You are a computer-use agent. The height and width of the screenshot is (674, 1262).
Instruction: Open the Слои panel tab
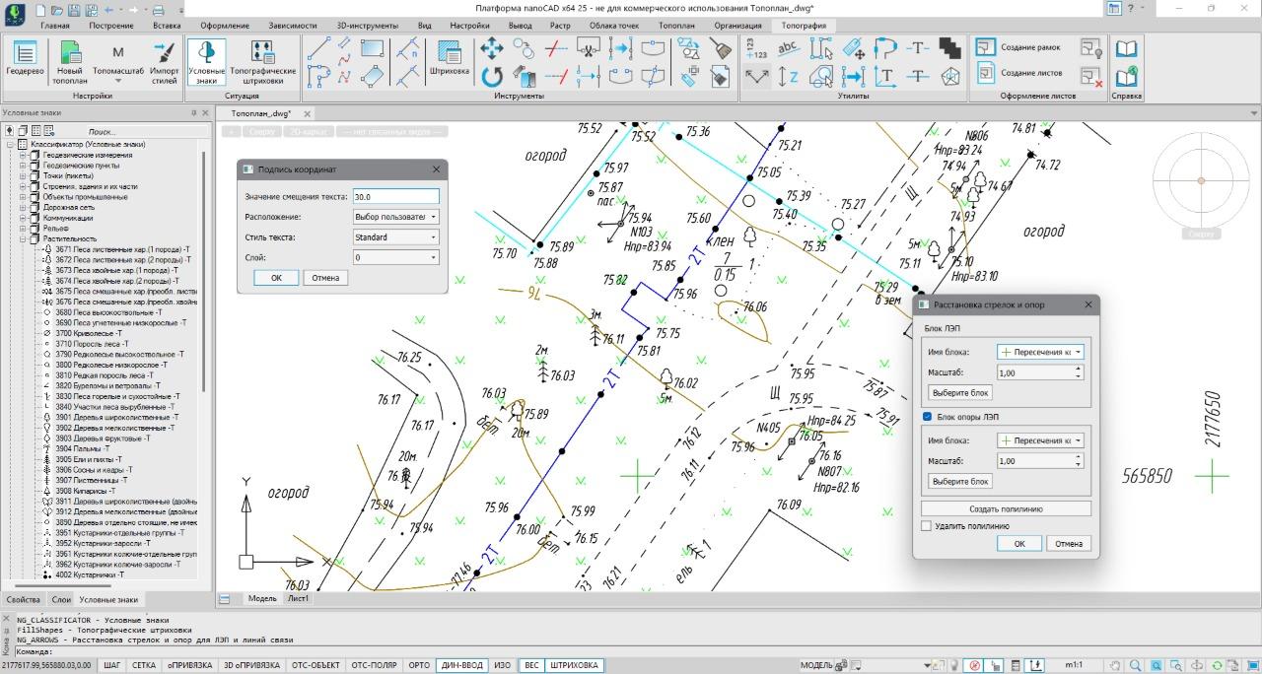coord(61,599)
